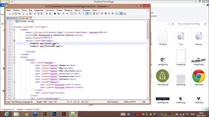This screenshot has width=209, height=117.
Task: Go back in Explorer window
Action: point(3,24)
